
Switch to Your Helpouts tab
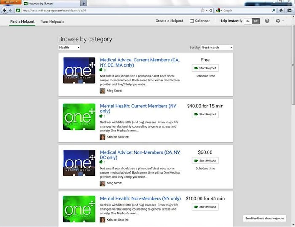pyautogui.click(x=53, y=21)
